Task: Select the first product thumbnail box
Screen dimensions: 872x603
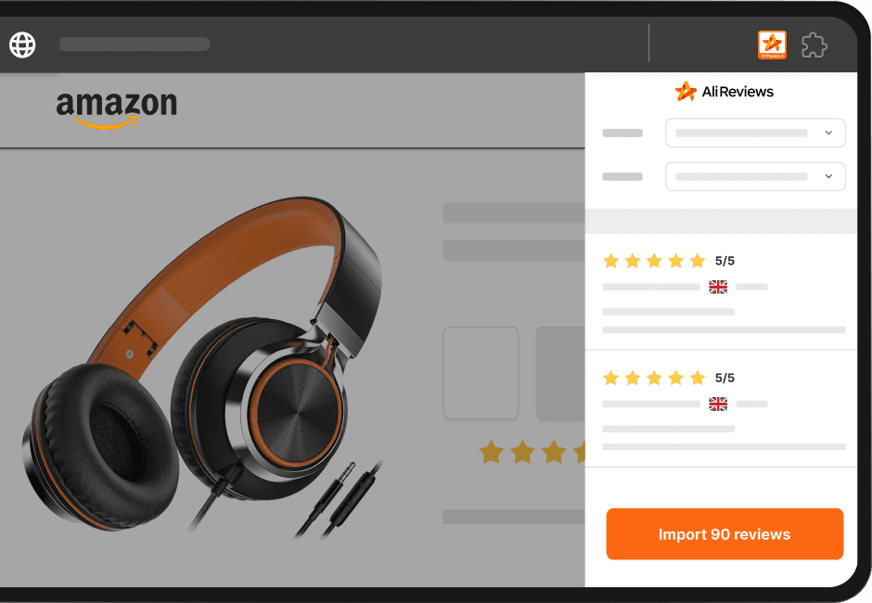Action: (x=481, y=373)
